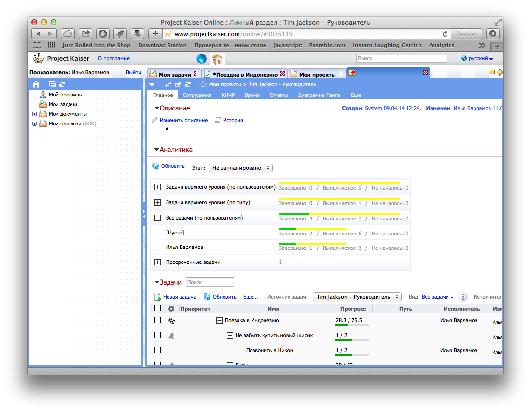Open the русский language menu

(477, 58)
